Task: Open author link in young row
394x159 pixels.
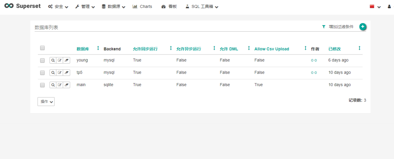Action: pyautogui.click(x=314, y=60)
